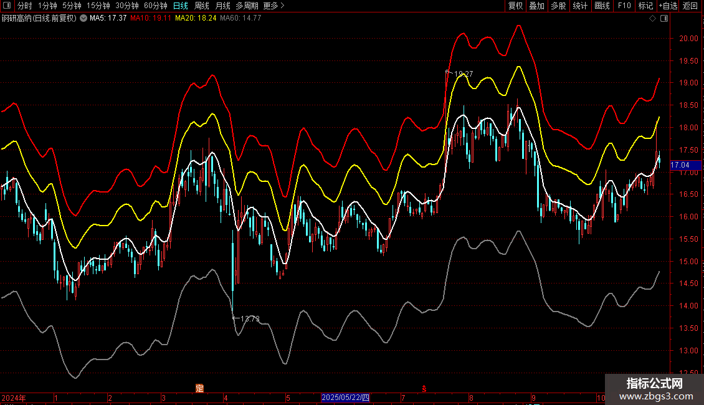Click month 10 on the time axis
This screenshot has width=704, height=405.
pyautogui.click(x=601, y=398)
